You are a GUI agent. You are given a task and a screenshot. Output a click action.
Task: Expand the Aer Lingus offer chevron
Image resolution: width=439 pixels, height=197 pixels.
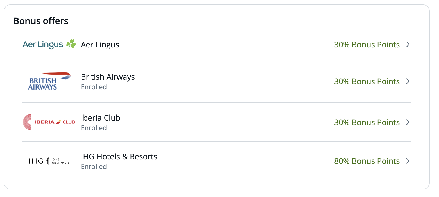point(408,45)
